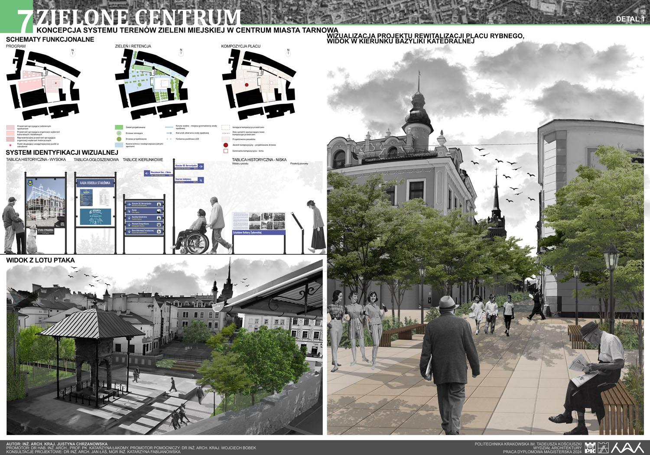Click the blue water direction arrow legend icon
The image size is (650, 455).
click(x=169, y=133)
